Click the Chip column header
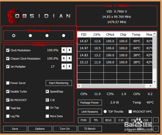Screen dimensions: 162x135 coord(123,35)
